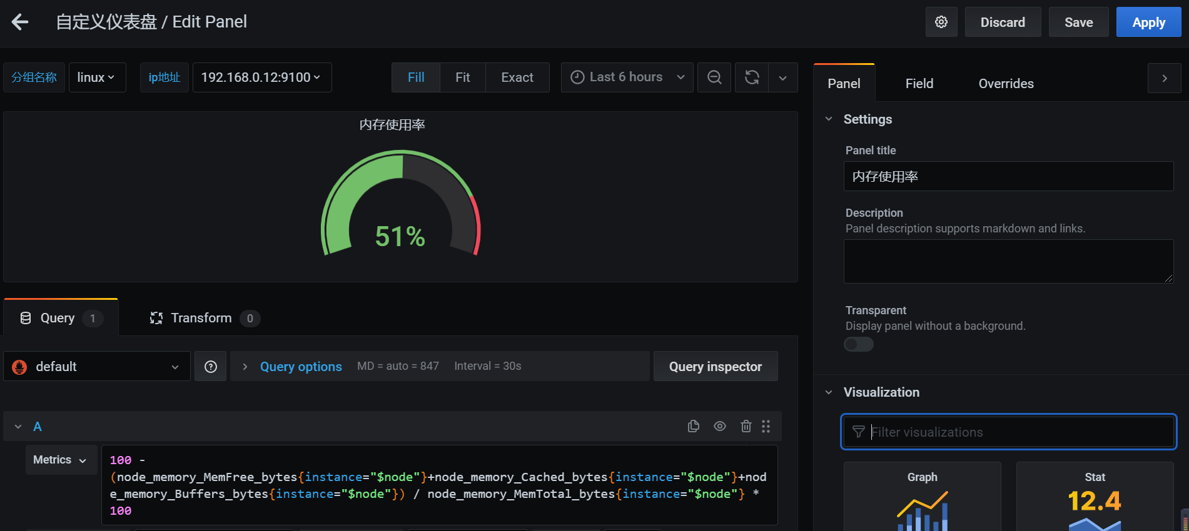Viewport: 1189px width, 531px height.
Task: Switch to the Panel tab
Action: [844, 84]
